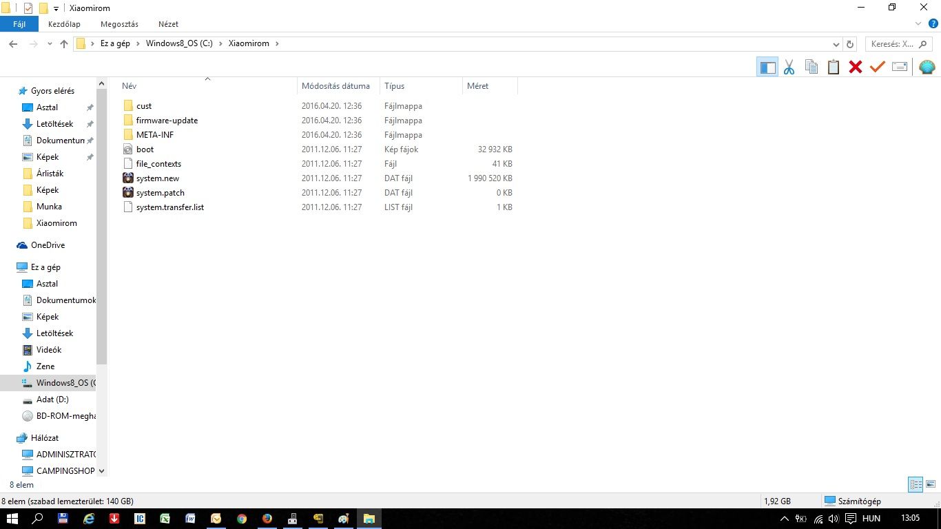
Task: Launch Internet Explorer from taskbar
Action: [x=88, y=519]
